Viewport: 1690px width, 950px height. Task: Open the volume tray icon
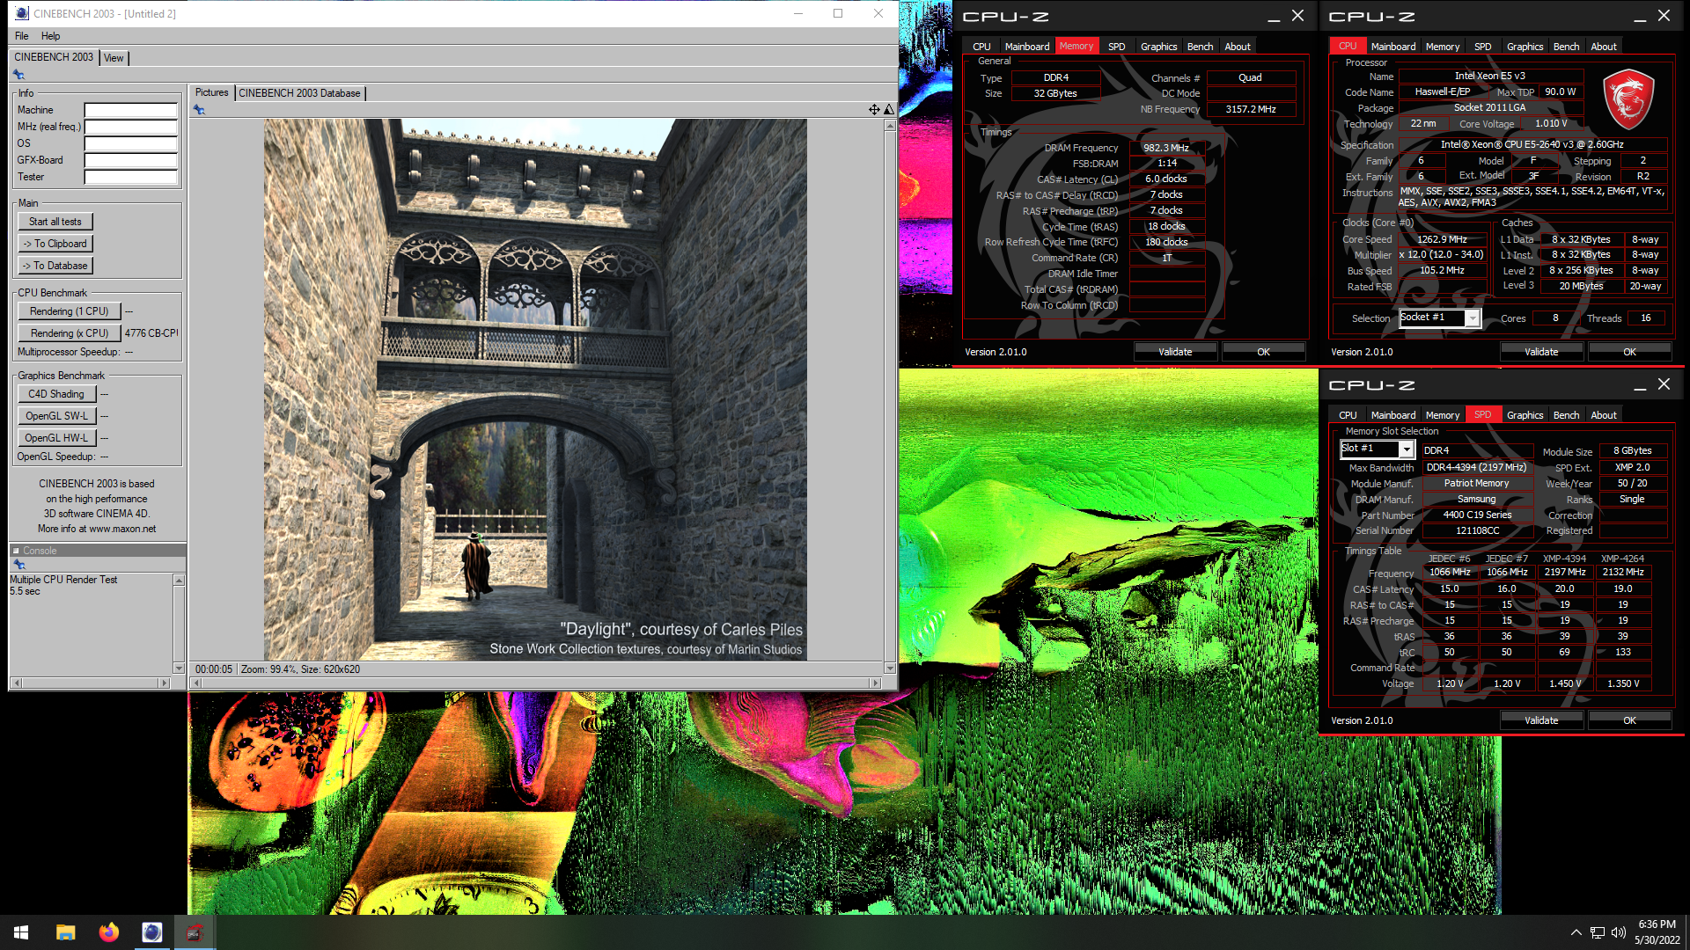click(1619, 932)
